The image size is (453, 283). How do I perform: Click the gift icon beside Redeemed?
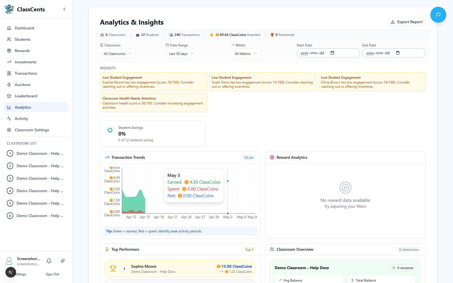coord(272,35)
